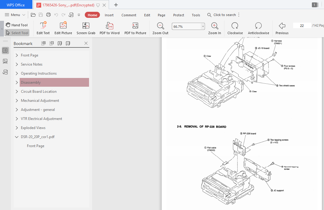This screenshot has height=210, width=324.
Task: Switch to the Insert ribbon tab
Action: pos(109,15)
